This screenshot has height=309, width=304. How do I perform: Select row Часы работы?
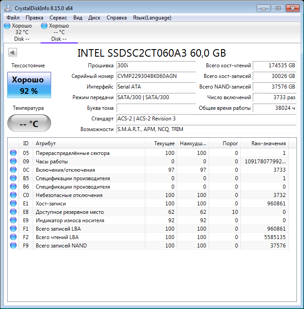click(148, 162)
